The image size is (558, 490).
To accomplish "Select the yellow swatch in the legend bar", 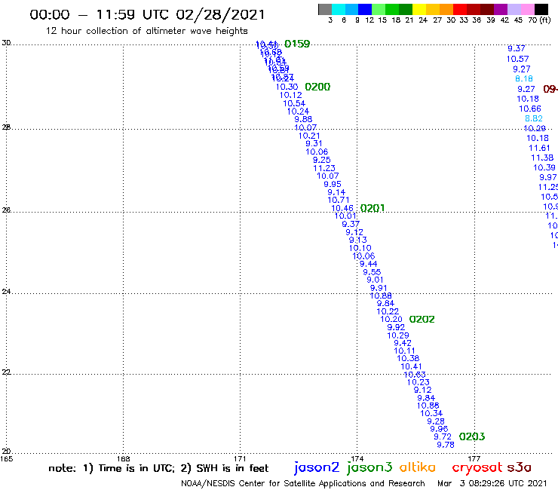I will point(419,9).
